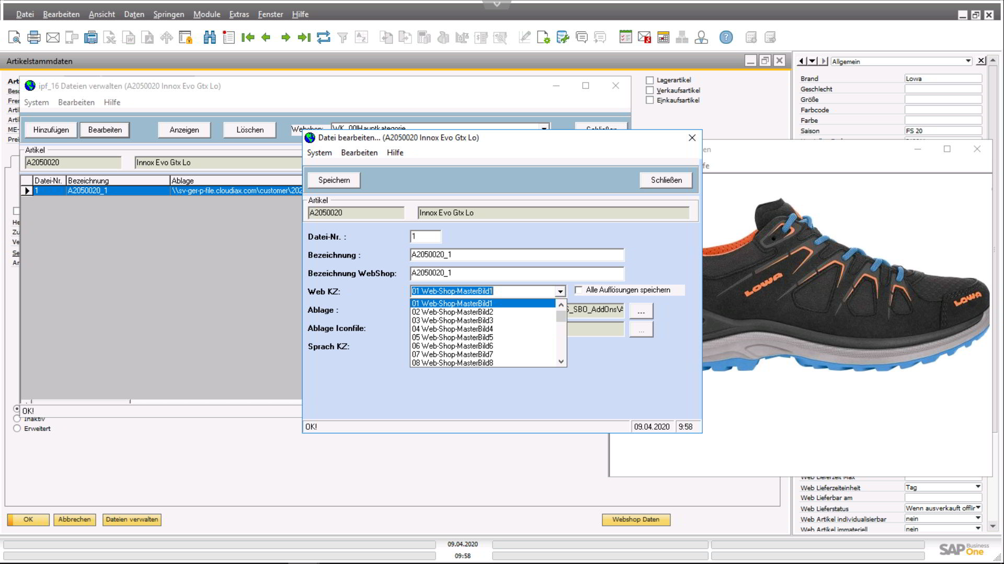Click the sort A-Z toolbar icon
Viewport: 1004px width, 564px height.
[361, 37]
